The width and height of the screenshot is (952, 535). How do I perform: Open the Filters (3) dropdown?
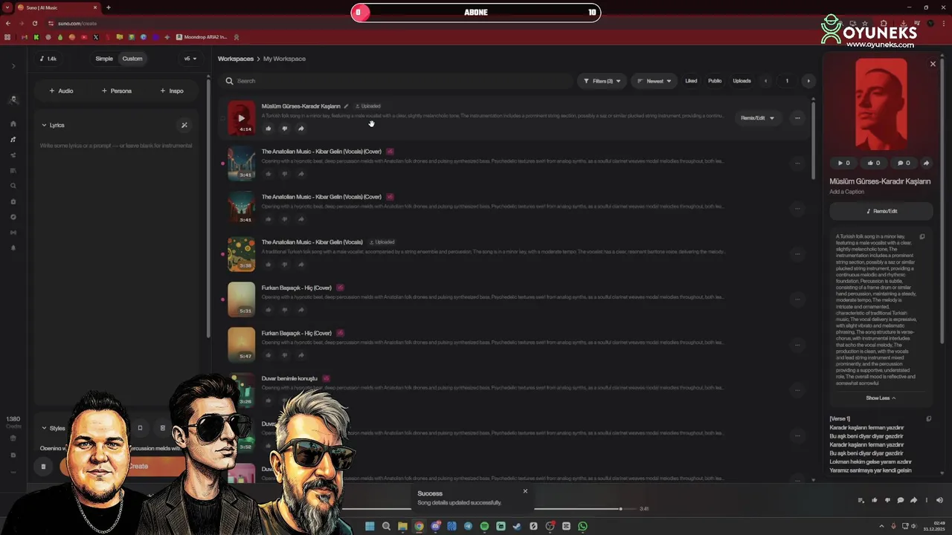[x=602, y=81]
